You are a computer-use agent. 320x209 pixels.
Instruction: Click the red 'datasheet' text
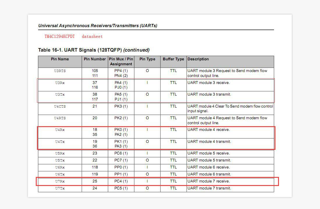[92, 36]
